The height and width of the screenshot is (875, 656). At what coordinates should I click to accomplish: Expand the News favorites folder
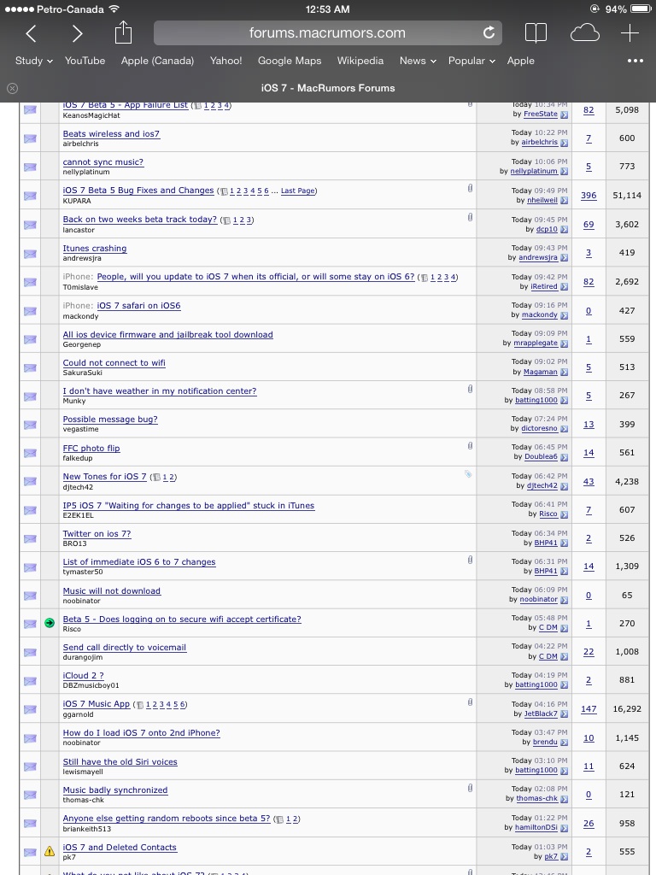pos(418,61)
